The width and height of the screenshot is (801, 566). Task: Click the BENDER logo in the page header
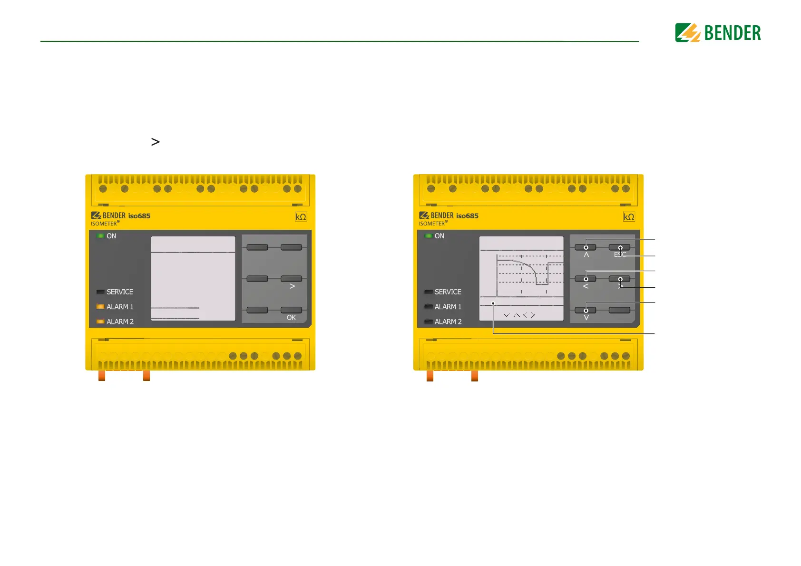(718, 33)
